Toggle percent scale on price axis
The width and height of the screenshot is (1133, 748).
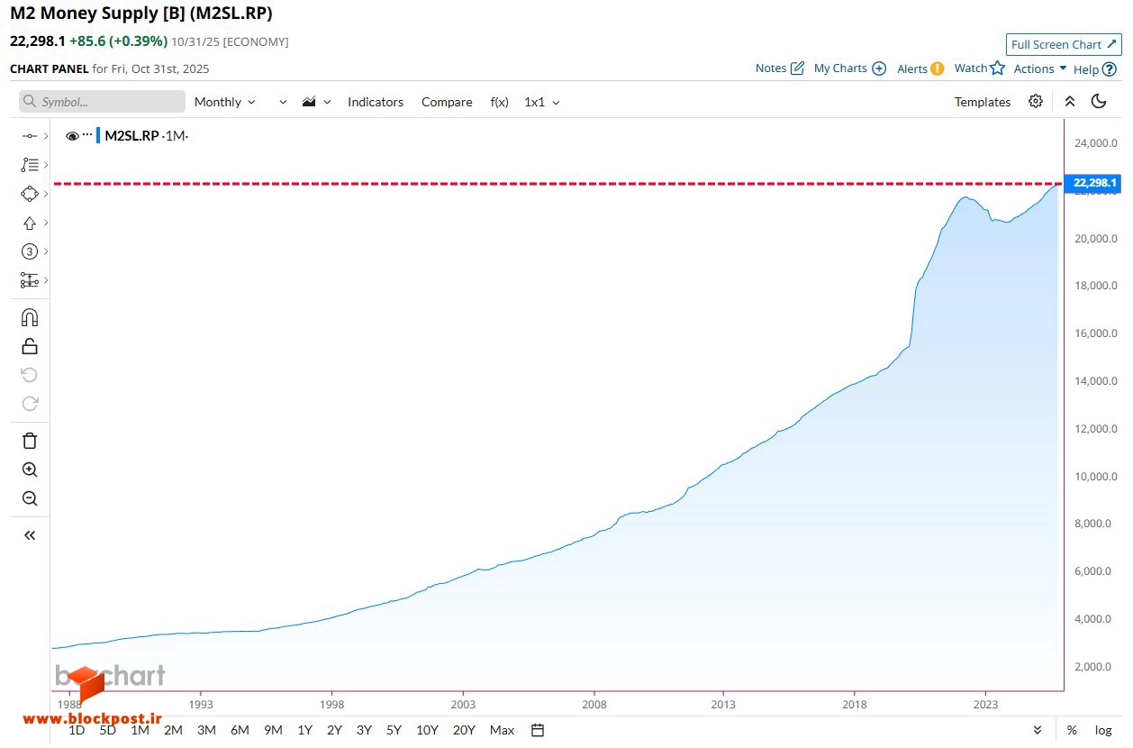pyautogui.click(x=1072, y=730)
